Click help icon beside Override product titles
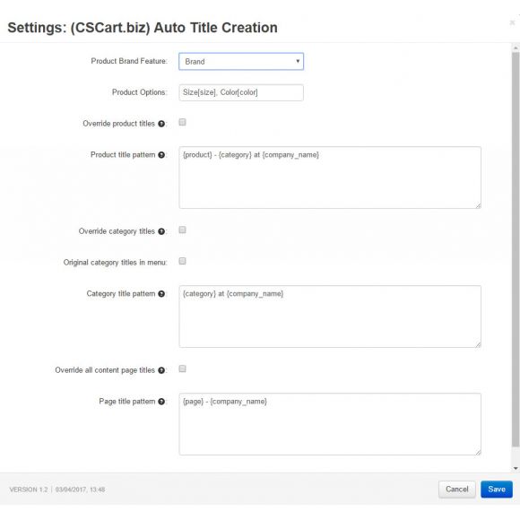Viewport: 520px width, 520px height. tap(161, 124)
